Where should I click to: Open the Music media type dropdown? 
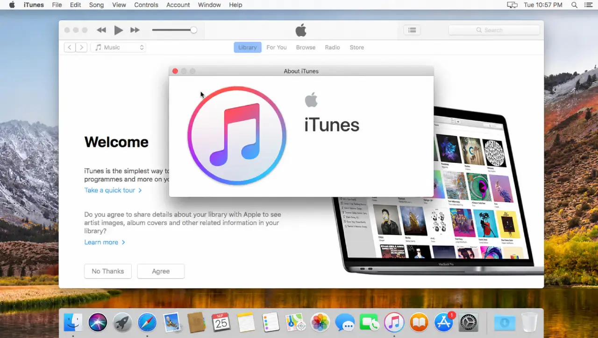point(118,47)
